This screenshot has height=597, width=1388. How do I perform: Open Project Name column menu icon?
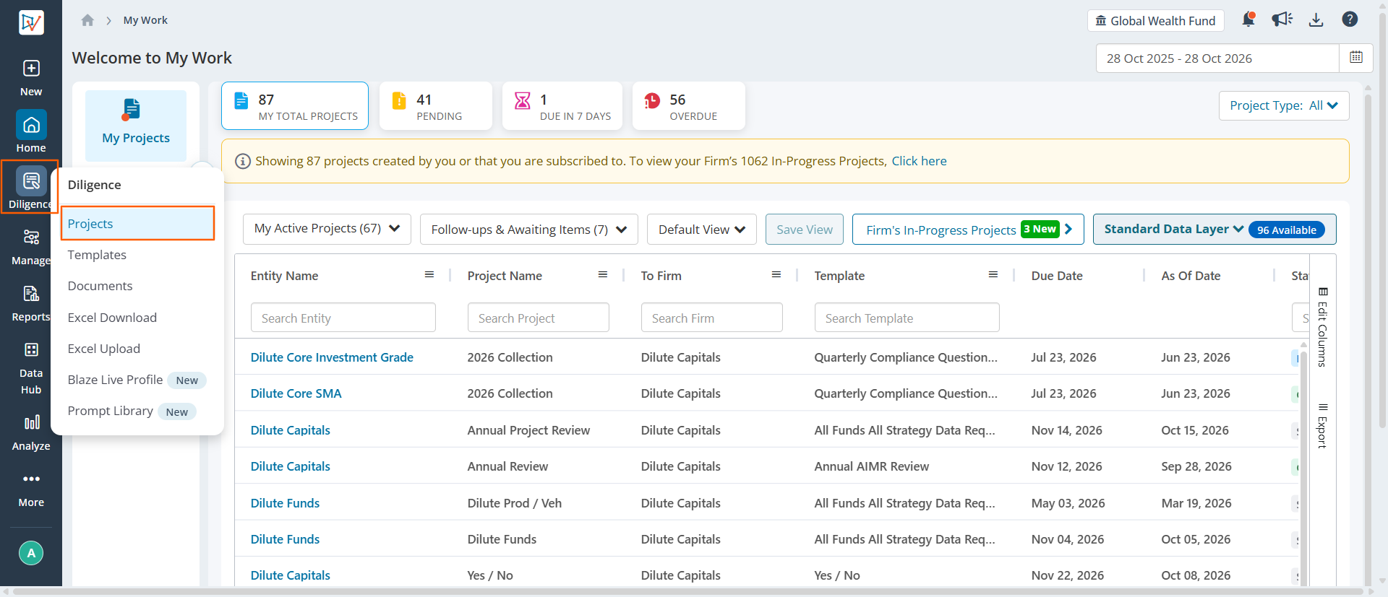603,274
